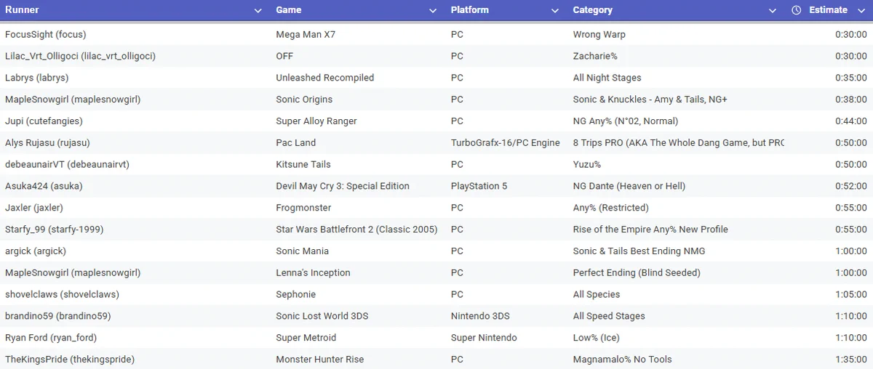Select runner Asuka424 (asuka)
Viewport: 873px width, 369px height.
tap(44, 186)
